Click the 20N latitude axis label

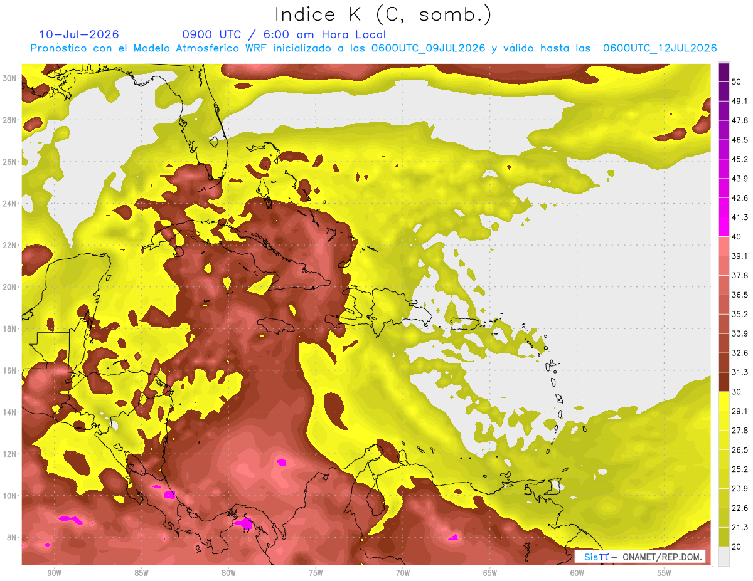pos(9,287)
